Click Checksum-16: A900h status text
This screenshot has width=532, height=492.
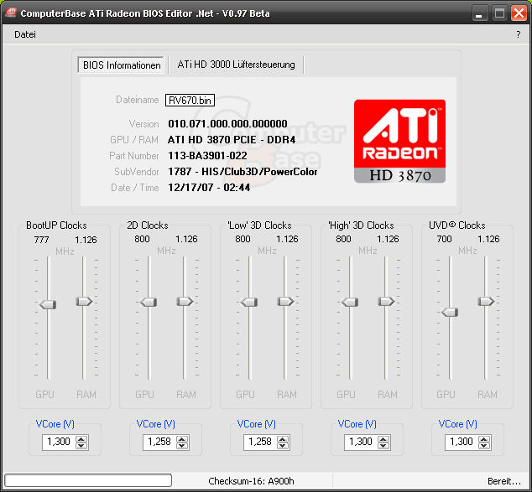point(251,481)
